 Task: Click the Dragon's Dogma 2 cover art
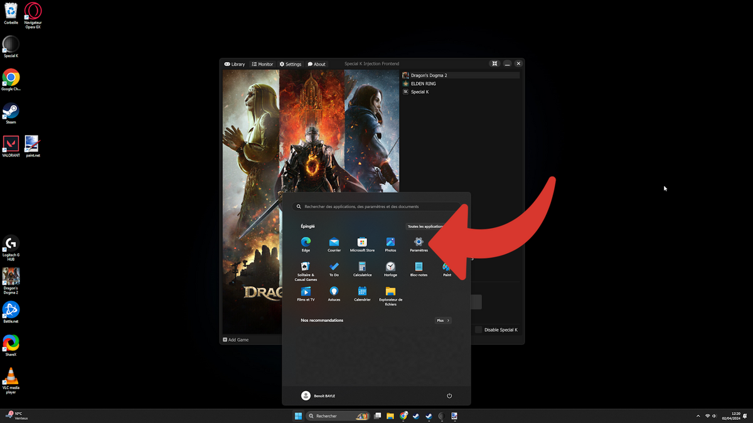pyautogui.click(x=311, y=202)
